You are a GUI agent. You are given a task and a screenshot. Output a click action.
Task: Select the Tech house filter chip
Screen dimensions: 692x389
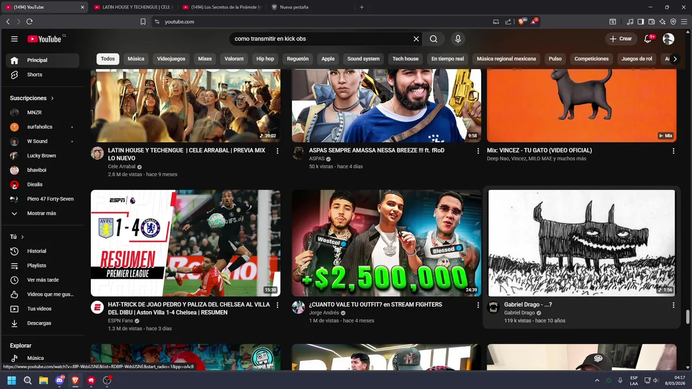coord(405,59)
